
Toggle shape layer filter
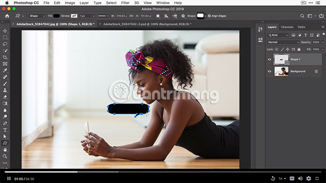click(312, 35)
